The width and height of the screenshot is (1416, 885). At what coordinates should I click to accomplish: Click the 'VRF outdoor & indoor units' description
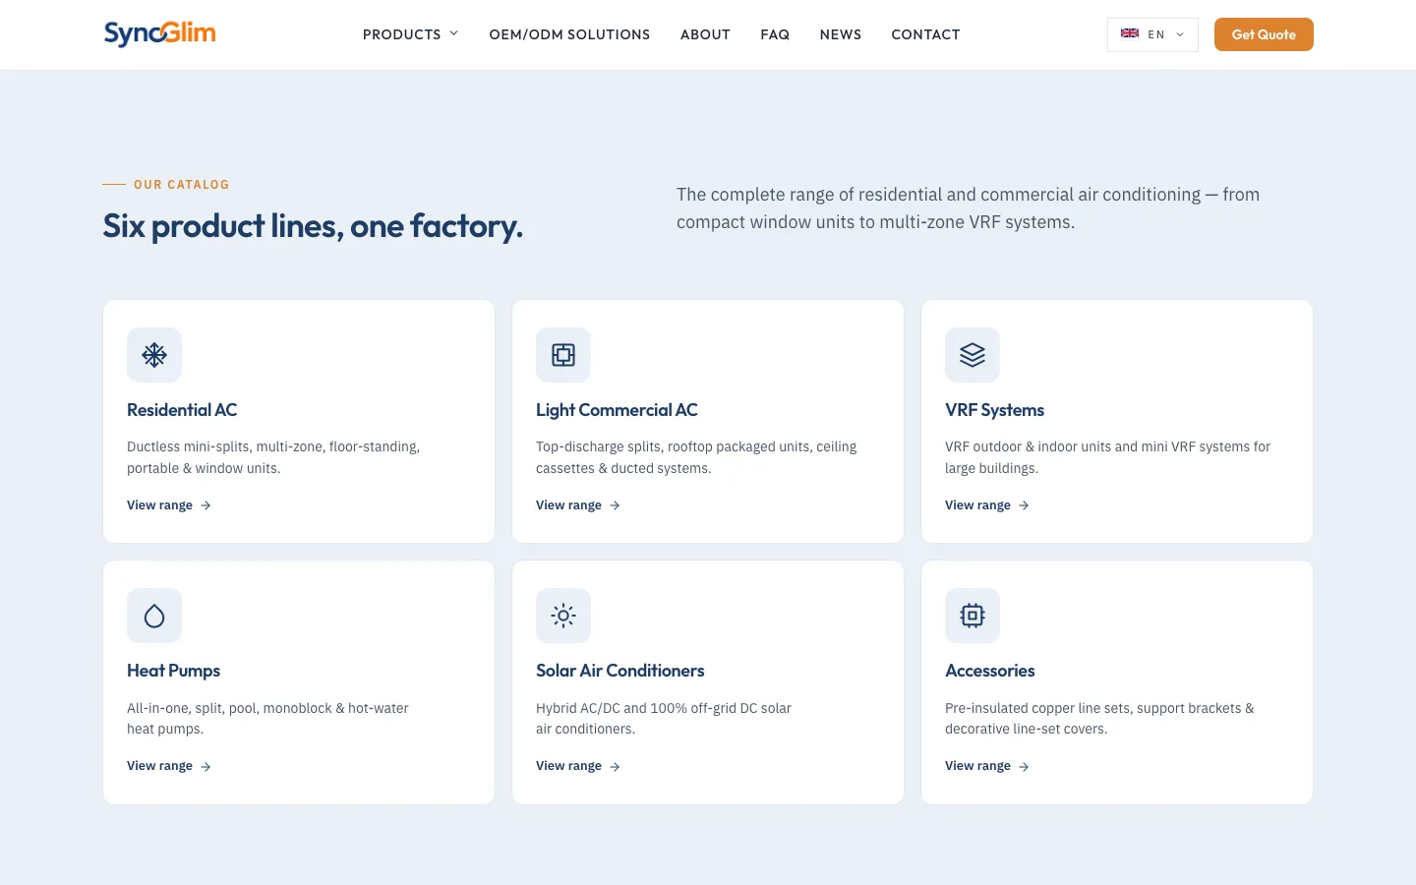pos(1107,457)
